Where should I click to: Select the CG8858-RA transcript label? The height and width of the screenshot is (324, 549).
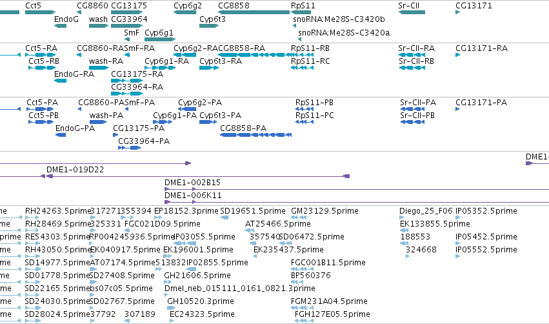(x=241, y=48)
